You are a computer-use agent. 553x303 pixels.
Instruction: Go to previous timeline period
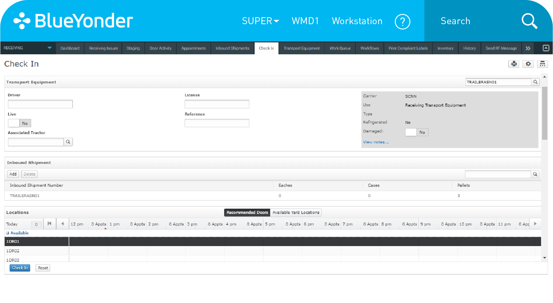[62, 224]
